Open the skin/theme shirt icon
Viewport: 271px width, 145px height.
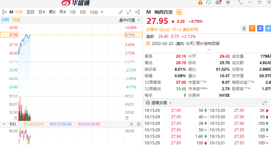[x=228, y=3]
